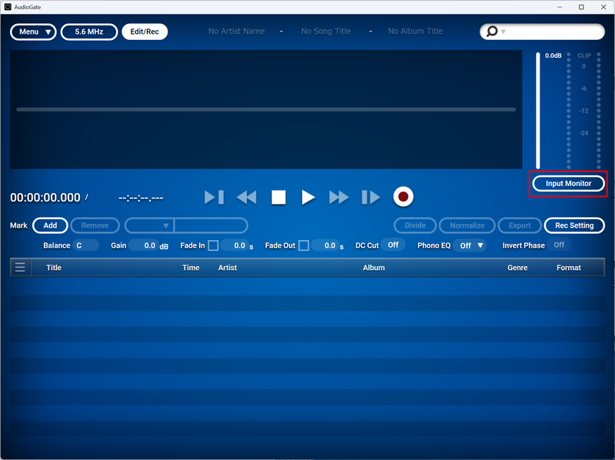
Task: Click the skip to previous track icon
Action: click(x=214, y=197)
